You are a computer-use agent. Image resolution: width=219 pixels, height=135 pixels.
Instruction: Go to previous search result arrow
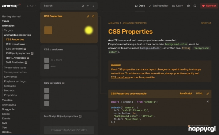click(88, 6)
